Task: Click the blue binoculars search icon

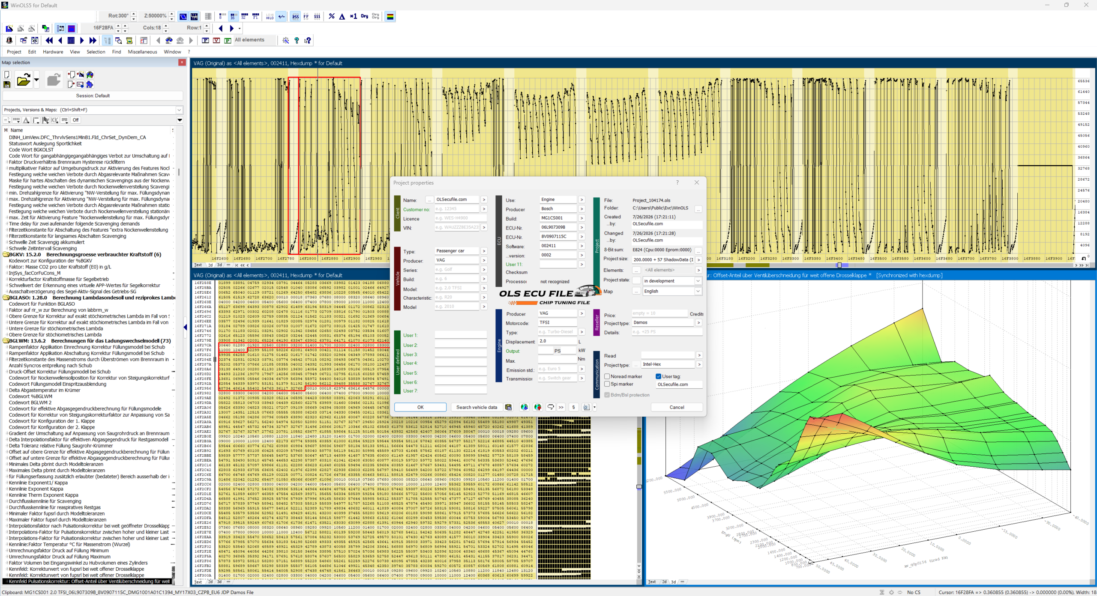Action: pos(169,40)
